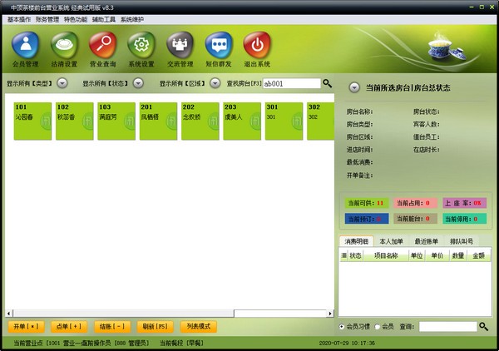Click magnifier icon beside room search box
Viewport: 499px width, 351px height.
327,83
